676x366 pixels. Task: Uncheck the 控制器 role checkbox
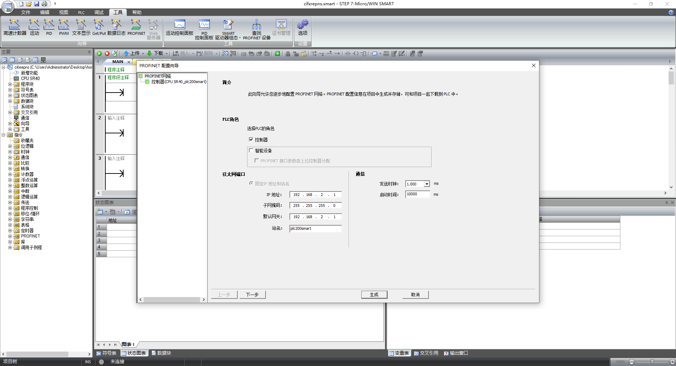tap(251, 140)
